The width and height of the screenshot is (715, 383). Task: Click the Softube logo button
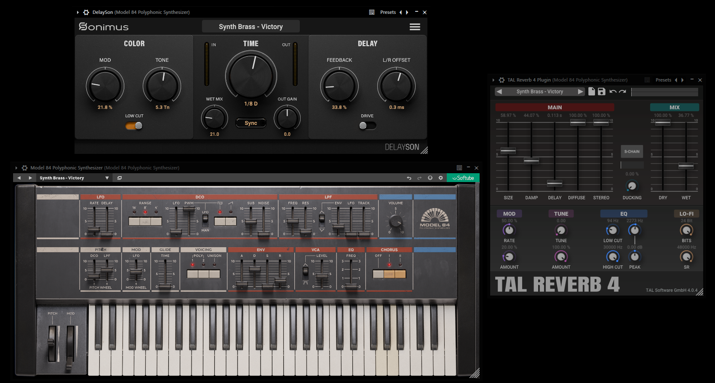pos(463,178)
